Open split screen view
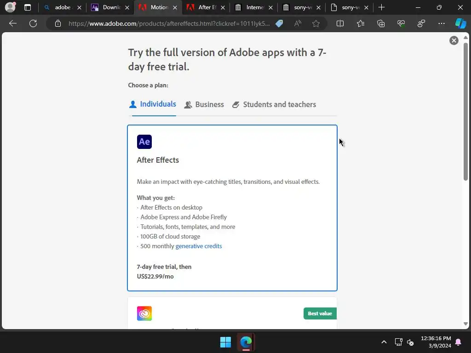471x353 pixels. (x=340, y=23)
